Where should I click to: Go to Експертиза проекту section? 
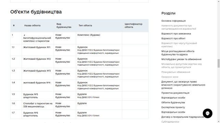(x=173, y=107)
